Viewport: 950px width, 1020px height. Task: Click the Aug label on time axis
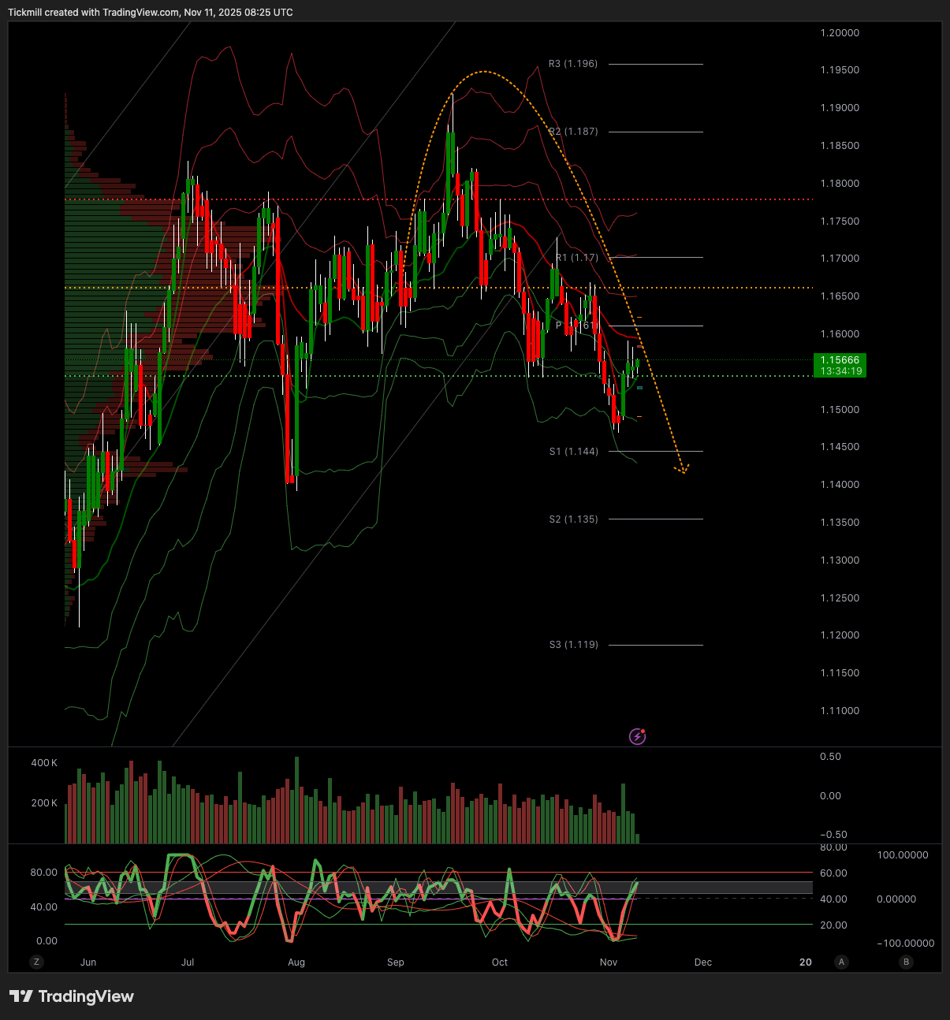(296, 962)
